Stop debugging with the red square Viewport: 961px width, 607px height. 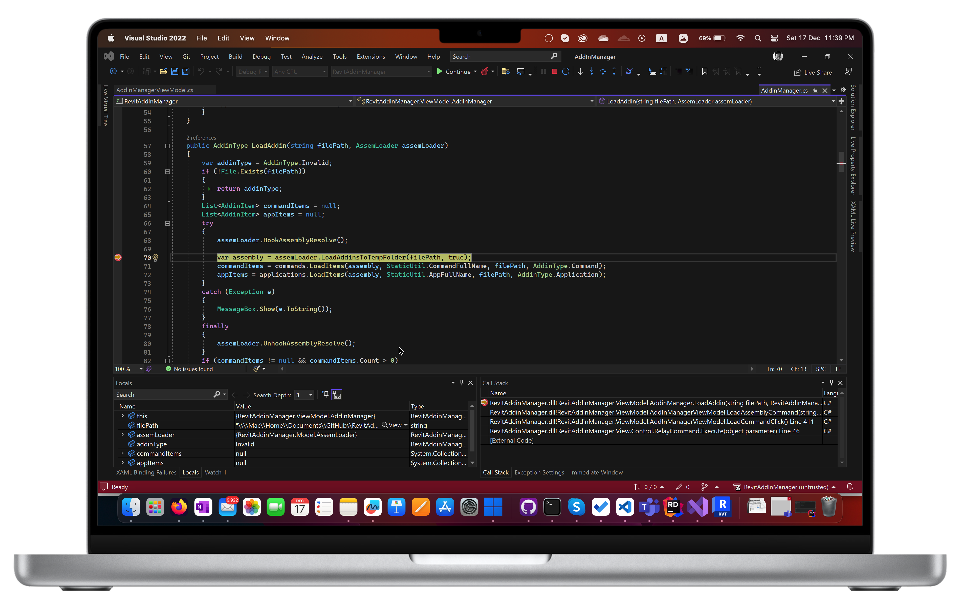[554, 71]
